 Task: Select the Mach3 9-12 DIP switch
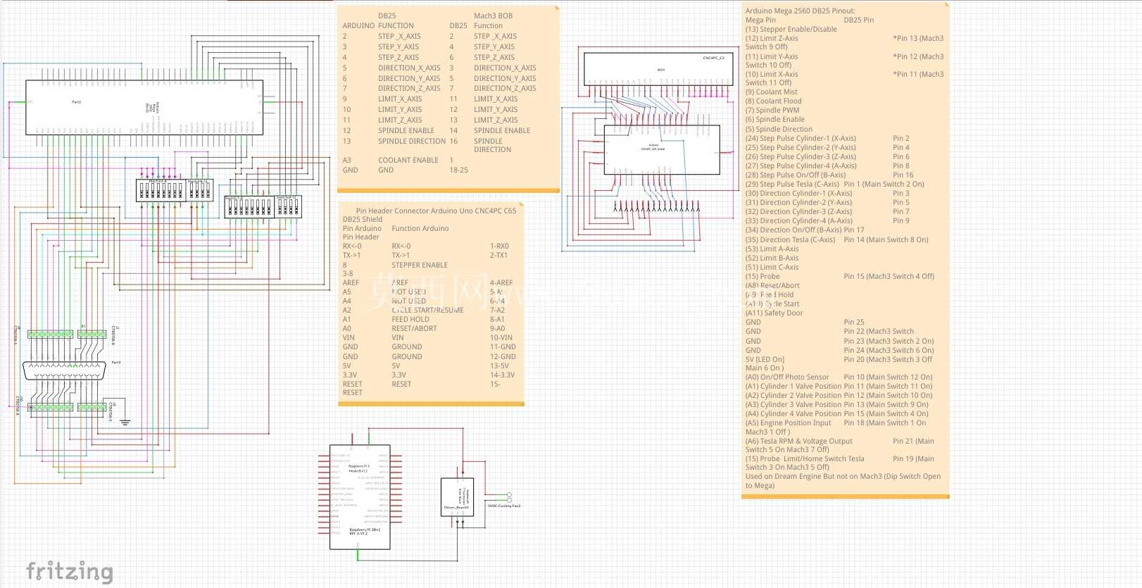[x=199, y=190]
